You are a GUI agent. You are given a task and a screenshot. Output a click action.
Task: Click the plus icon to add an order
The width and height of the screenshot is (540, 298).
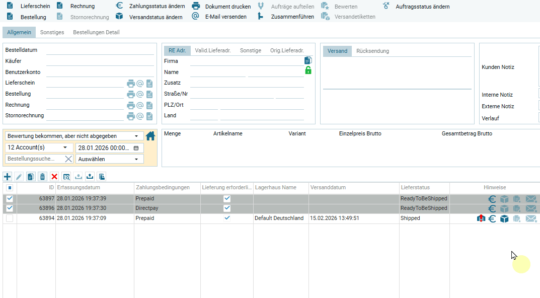pyautogui.click(x=7, y=177)
